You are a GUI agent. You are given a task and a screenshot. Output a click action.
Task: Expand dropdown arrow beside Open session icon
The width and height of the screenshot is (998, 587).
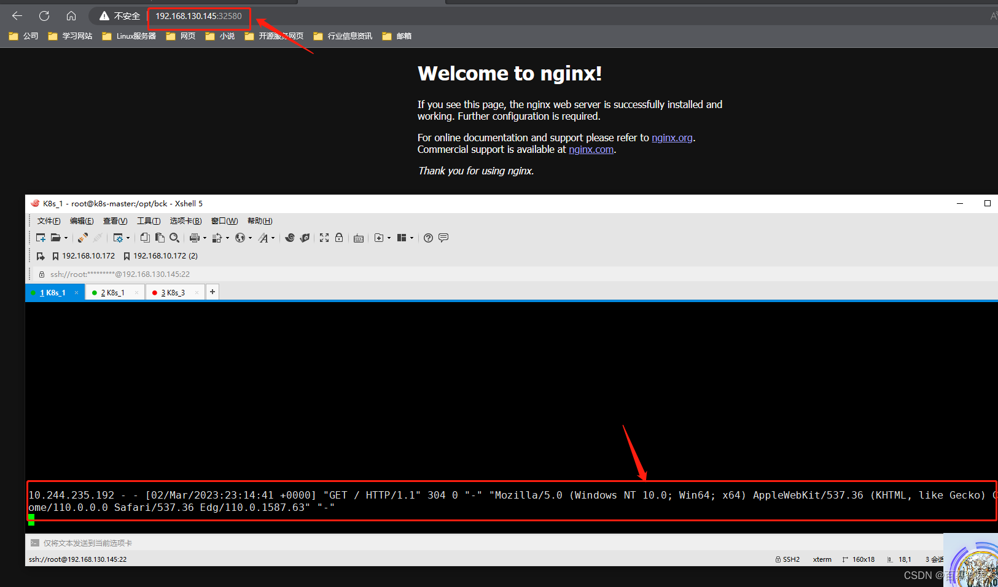click(x=66, y=238)
